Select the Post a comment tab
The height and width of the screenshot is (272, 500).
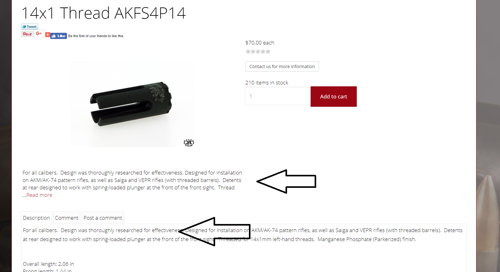[103, 218]
